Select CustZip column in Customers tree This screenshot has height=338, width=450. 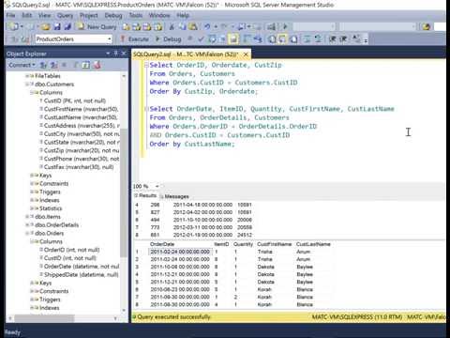(x=80, y=150)
